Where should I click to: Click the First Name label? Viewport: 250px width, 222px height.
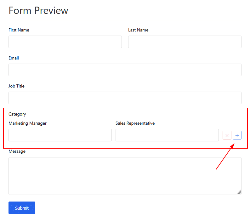19,30
